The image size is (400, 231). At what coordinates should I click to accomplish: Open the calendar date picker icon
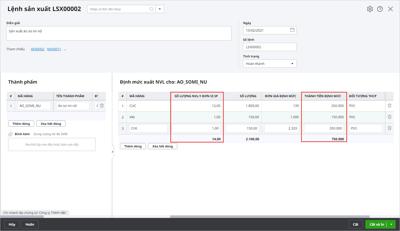click(292, 30)
